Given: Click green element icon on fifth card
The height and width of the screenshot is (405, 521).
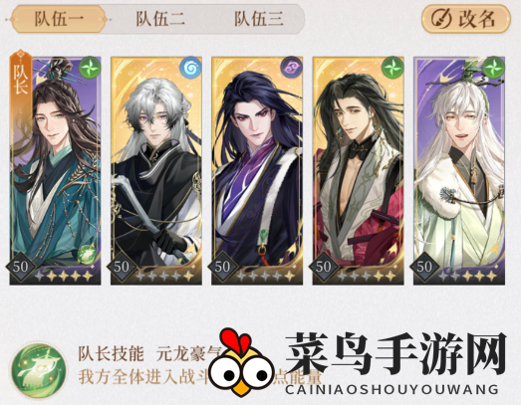Looking at the screenshot, I should click(493, 68).
